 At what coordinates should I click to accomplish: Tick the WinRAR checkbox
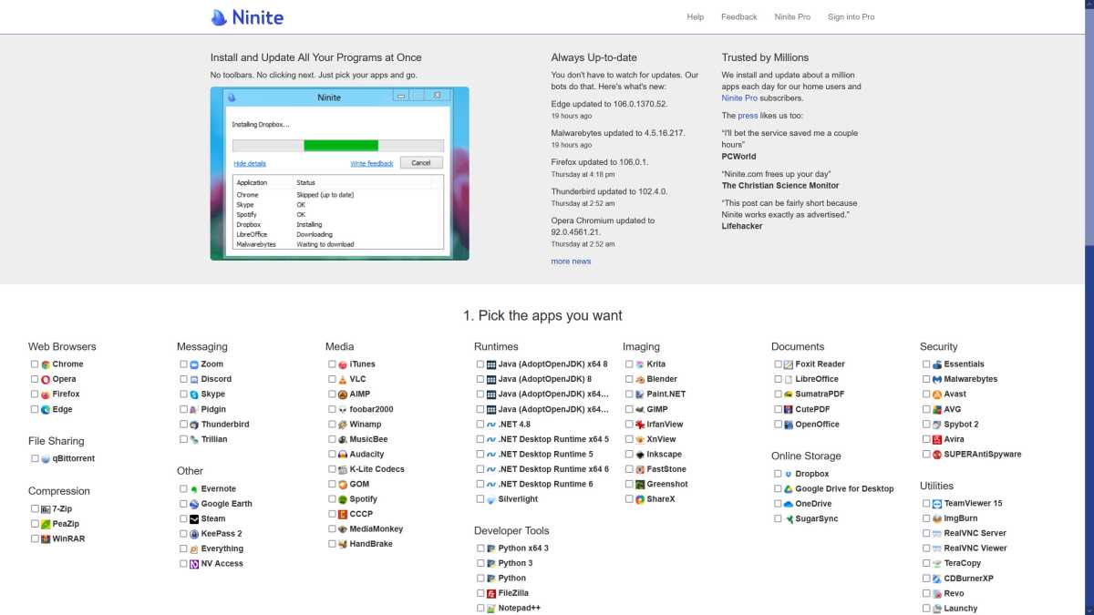tap(35, 539)
